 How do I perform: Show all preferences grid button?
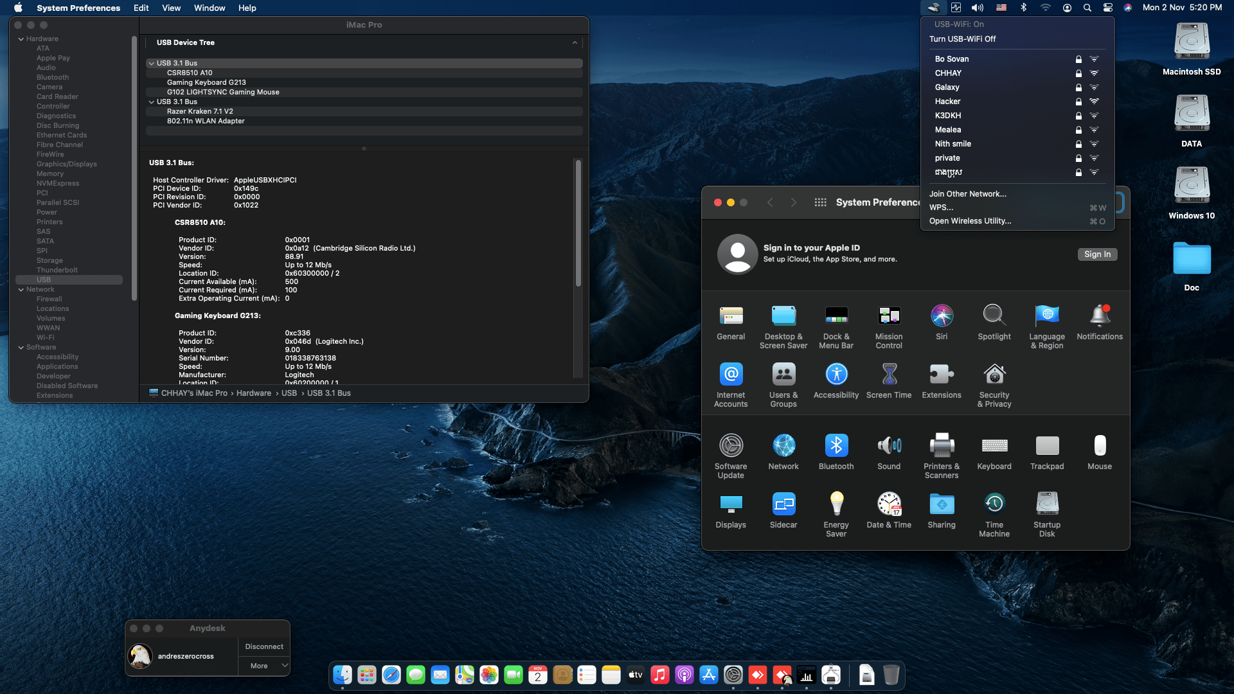[820, 202]
